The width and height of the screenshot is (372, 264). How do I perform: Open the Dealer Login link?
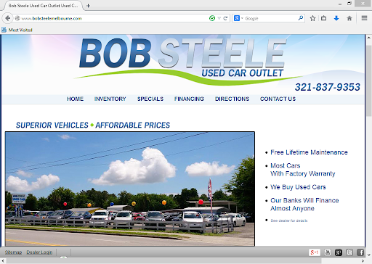point(39,252)
